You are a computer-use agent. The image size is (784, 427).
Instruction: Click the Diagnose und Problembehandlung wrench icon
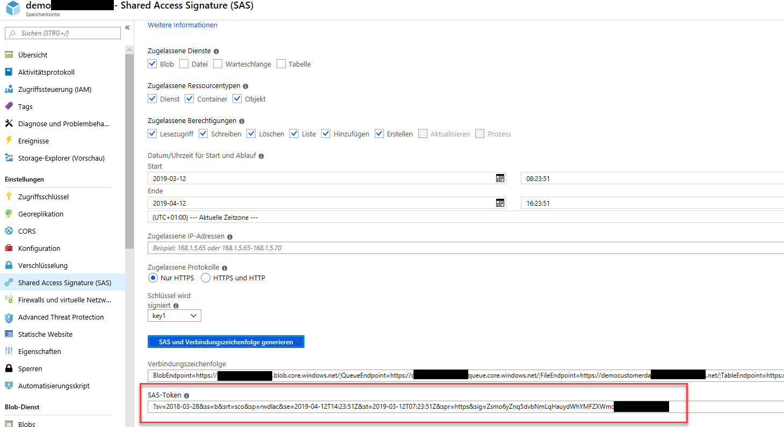(x=9, y=124)
